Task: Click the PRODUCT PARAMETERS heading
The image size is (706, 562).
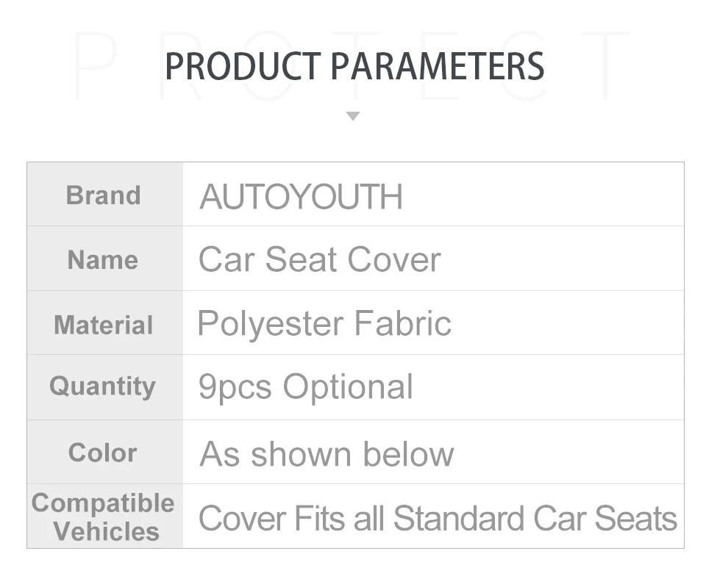Action: coord(354,66)
